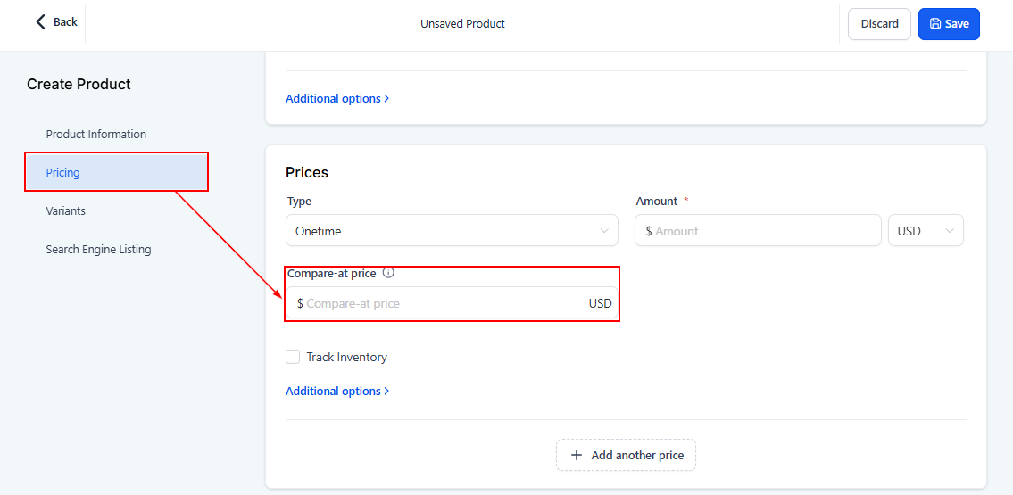Open the Variants section
The image size is (1013, 495).
click(66, 210)
